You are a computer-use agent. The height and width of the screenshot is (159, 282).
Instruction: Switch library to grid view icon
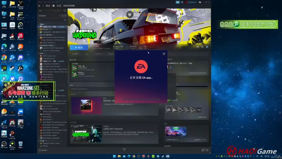tap(65, 11)
